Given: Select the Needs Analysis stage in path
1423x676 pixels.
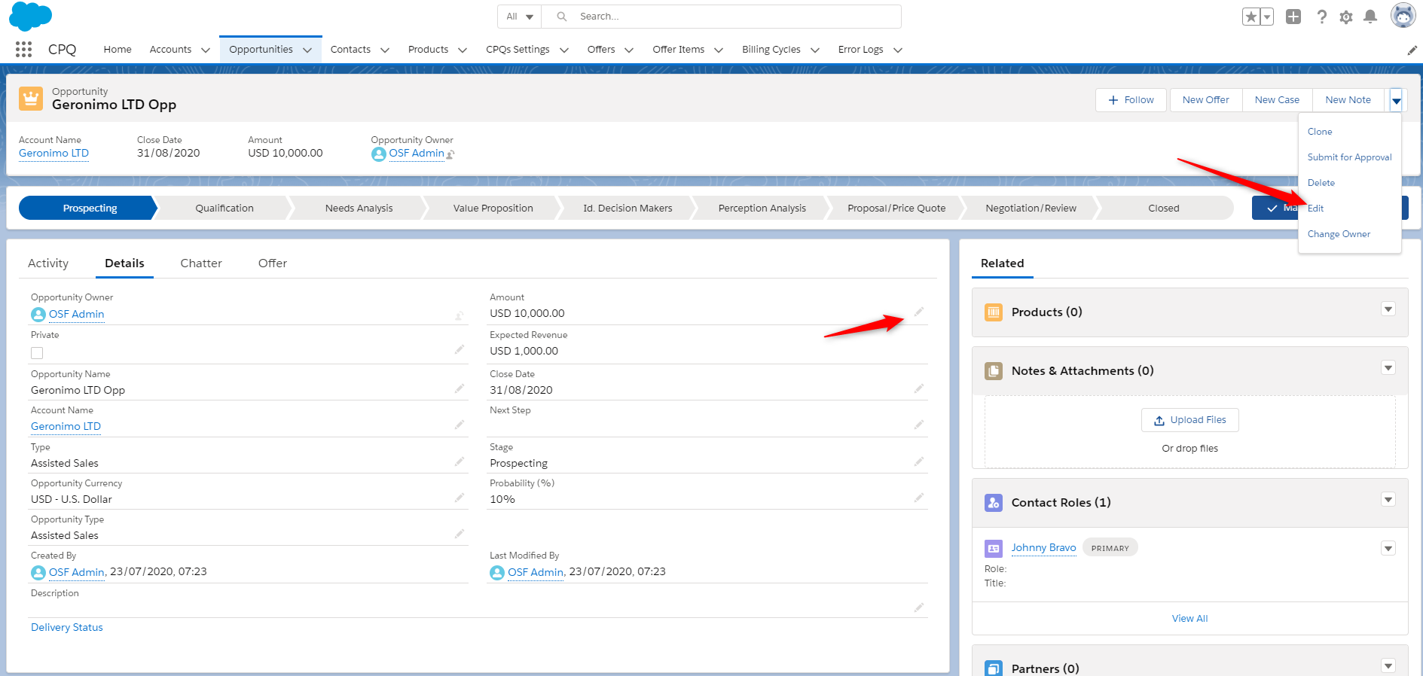Looking at the screenshot, I should [359, 209].
